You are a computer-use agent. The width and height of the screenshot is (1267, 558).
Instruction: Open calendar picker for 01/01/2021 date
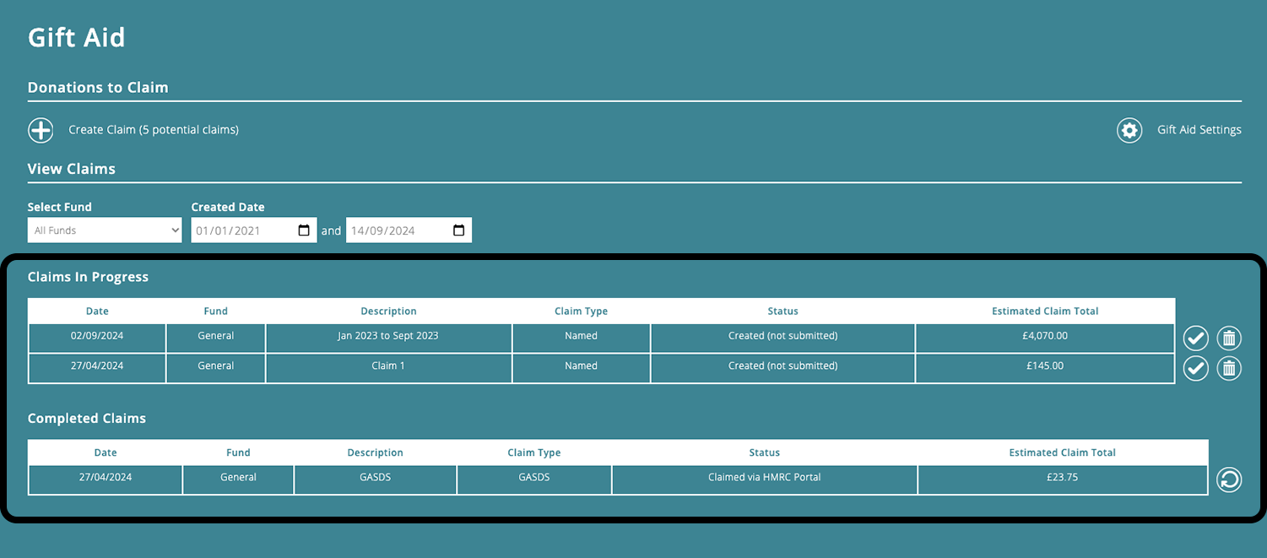[304, 230]
